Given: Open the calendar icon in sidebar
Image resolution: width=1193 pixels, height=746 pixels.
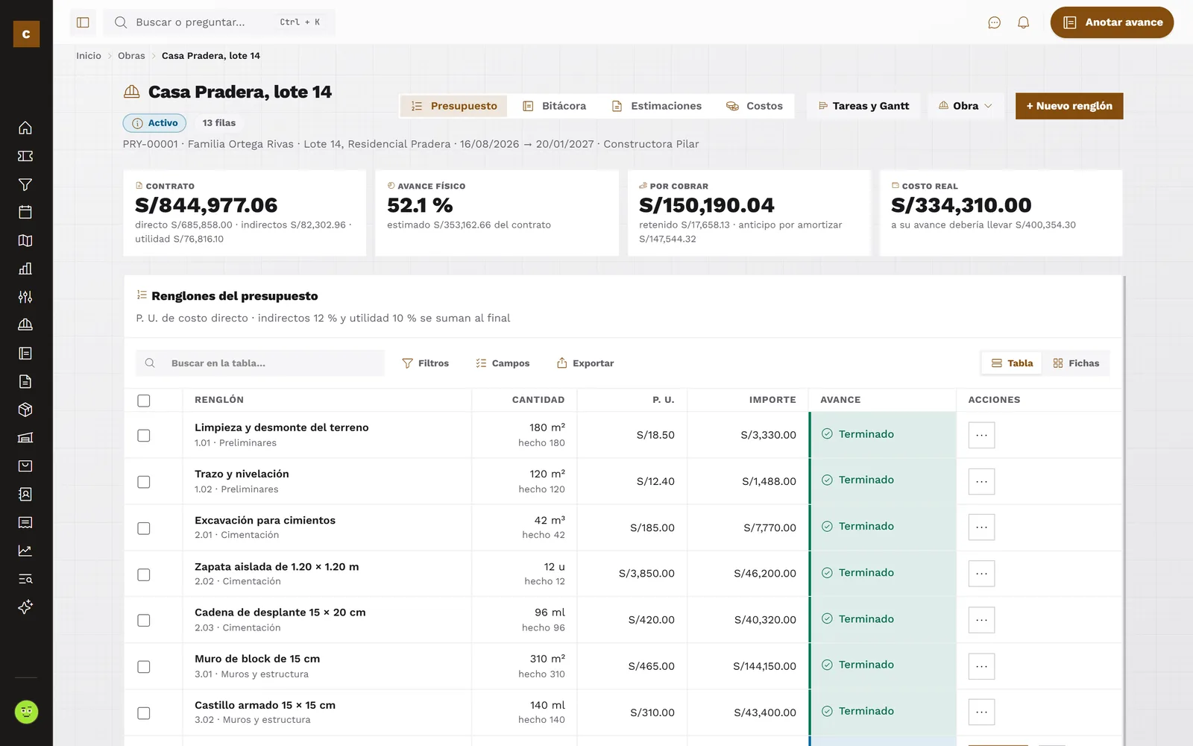Looking at the screenshot, I should (x=25, y=212).
